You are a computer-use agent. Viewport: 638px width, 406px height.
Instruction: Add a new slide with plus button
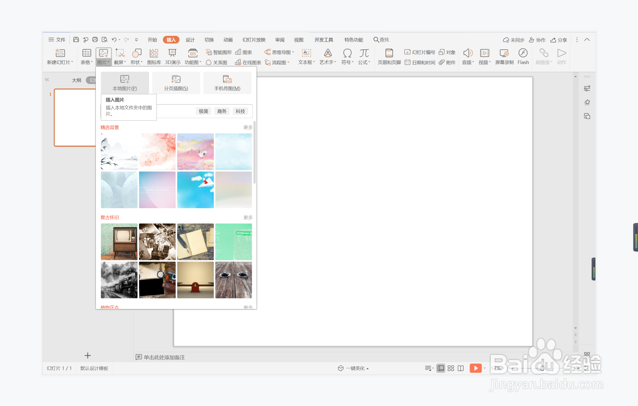(88, 355)
